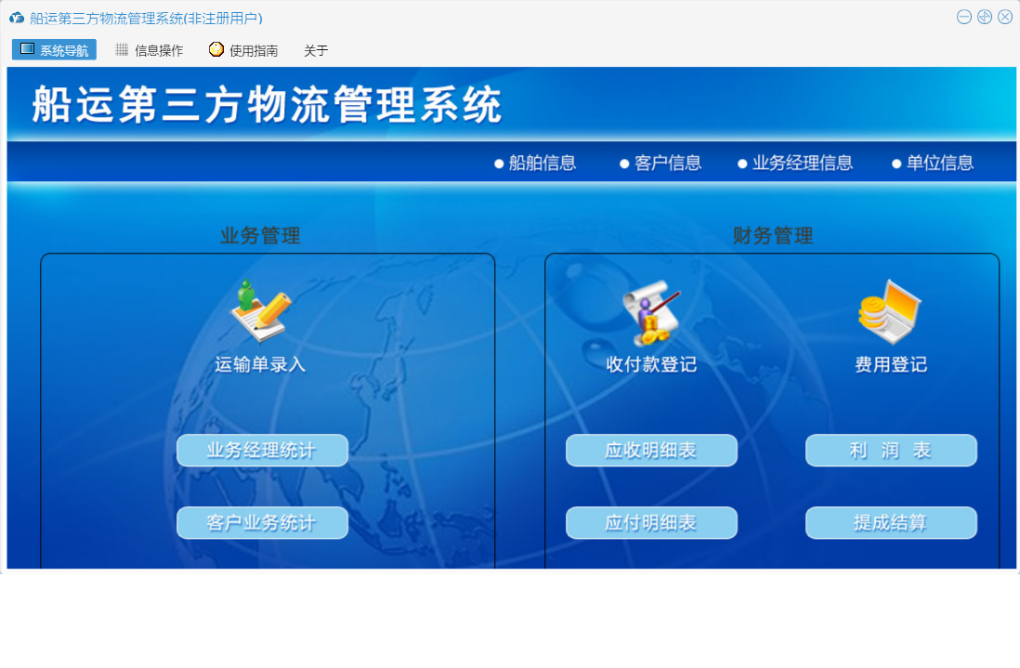
Task: Click the 业务管理 section heading
Action: tap(260, 235)
